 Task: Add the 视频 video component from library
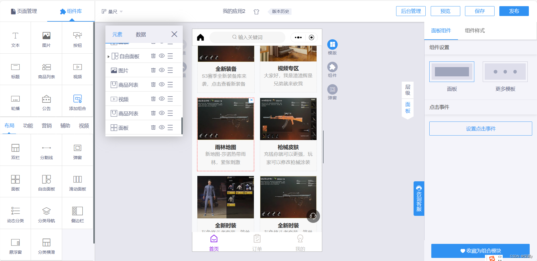point(78,71)
